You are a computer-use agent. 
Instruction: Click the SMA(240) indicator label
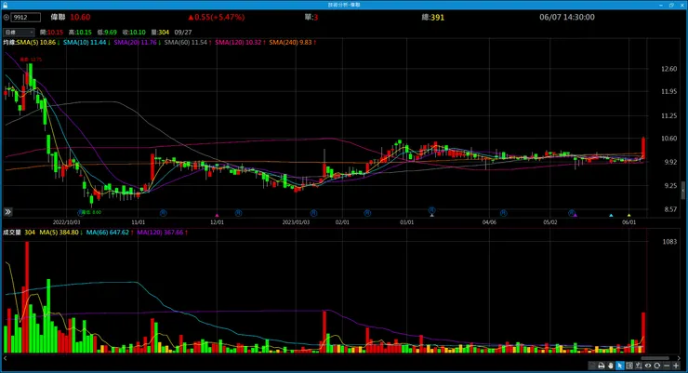293,43
